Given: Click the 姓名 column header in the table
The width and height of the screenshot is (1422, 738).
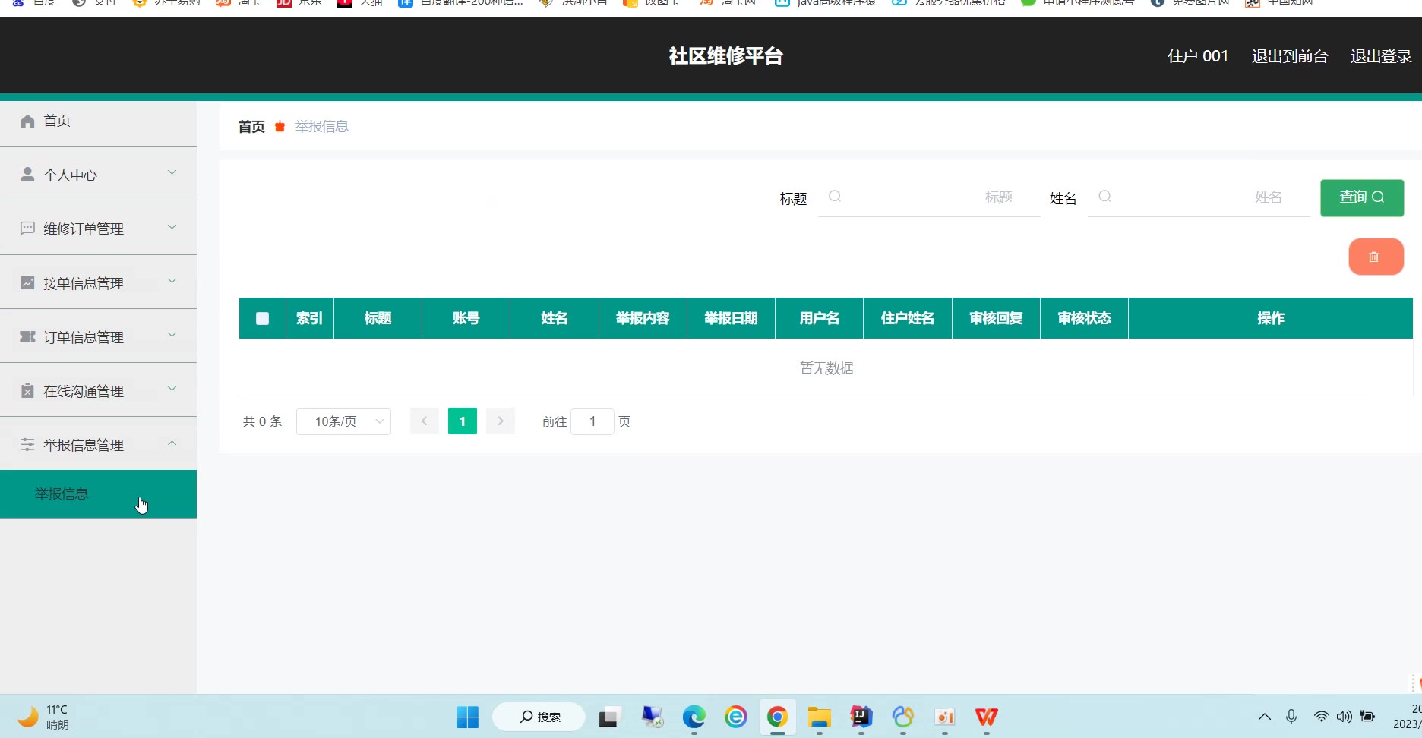Looking at the screenshot, I should click(555, 318).
